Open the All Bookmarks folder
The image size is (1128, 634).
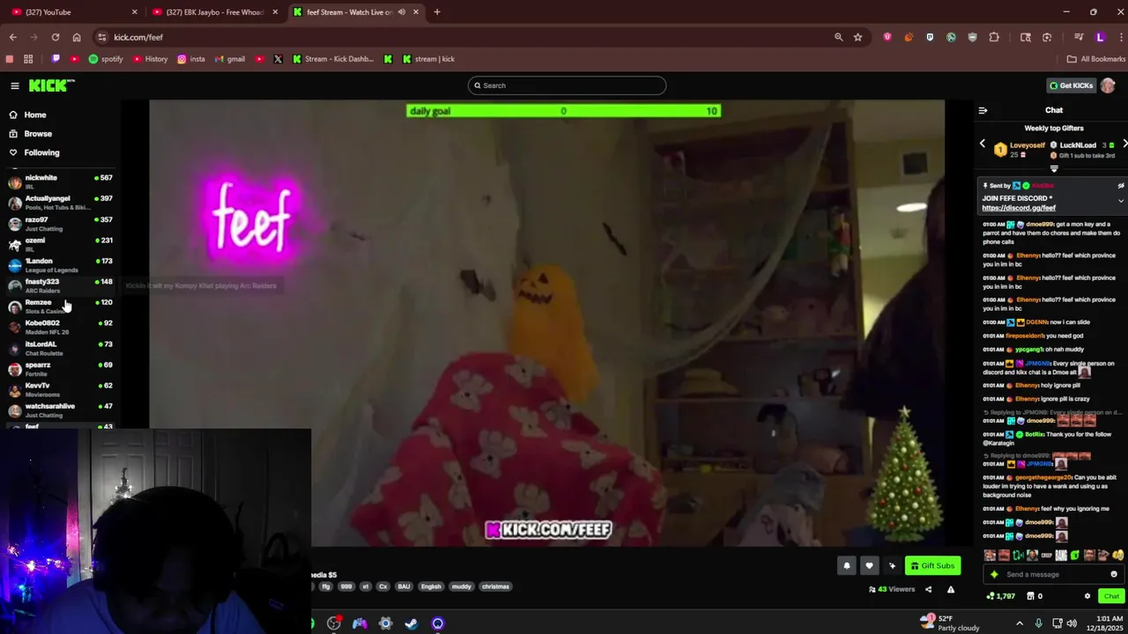pyautogui.click(x=1095, y=59)
